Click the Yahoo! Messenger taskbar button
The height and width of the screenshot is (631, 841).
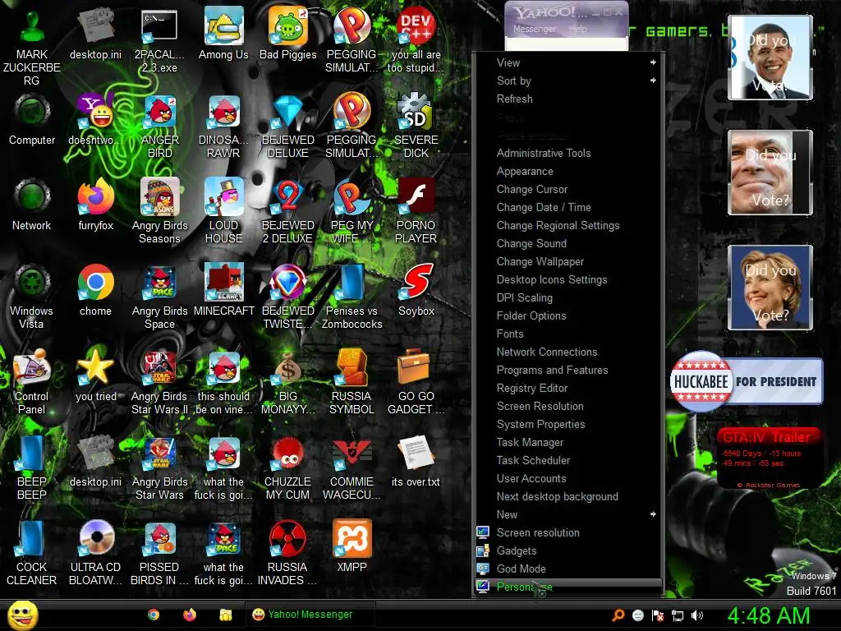click(x=310, y=615)
